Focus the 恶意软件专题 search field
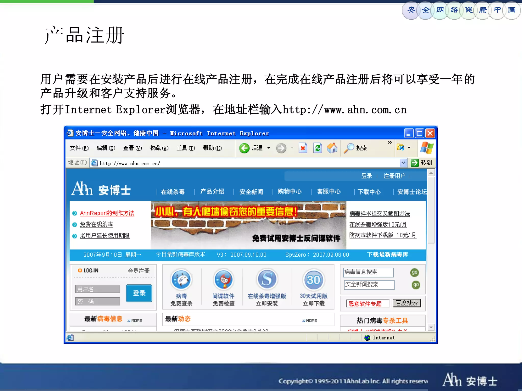The width and height of the screenshot is (522, 391). tap(368, 303)
